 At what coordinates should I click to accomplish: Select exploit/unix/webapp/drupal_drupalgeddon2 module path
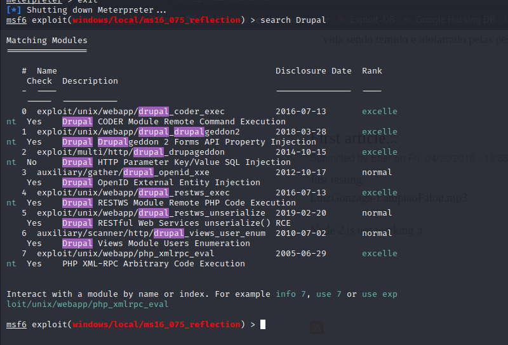(138, 132)
